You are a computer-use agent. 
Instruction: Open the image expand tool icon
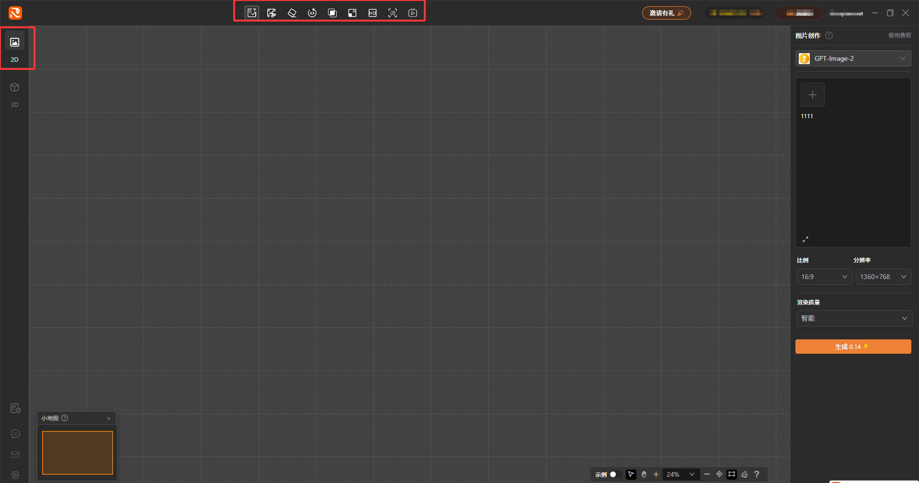point(352,13)
